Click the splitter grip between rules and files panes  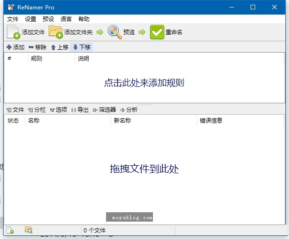pyautogui.click(x=144, y=105)
